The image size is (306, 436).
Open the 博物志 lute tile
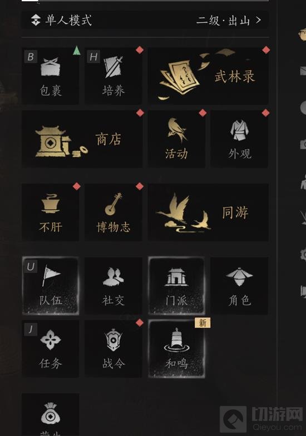tap(113, 212)
